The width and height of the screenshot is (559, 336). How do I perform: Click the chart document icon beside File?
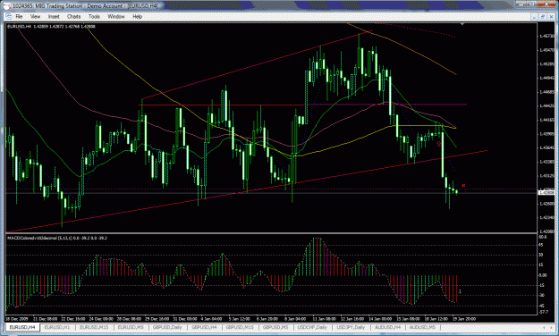(8, 16)
